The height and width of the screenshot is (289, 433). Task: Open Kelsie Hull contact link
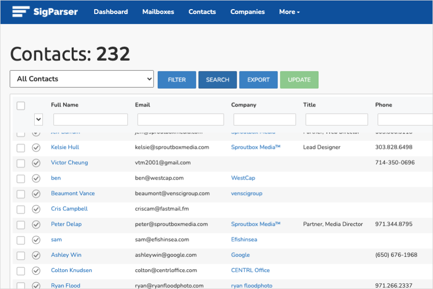(65, 147)
